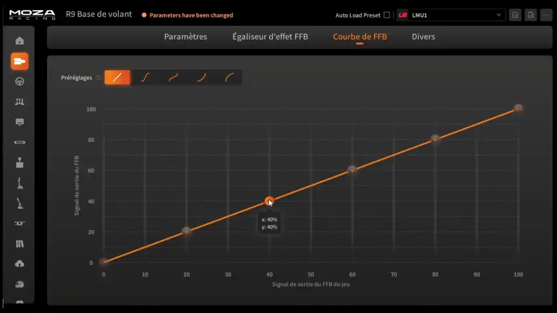The height and width of the screenshot is (313, 557).
Task: Click the save preset icon
Action: [515, 15]
